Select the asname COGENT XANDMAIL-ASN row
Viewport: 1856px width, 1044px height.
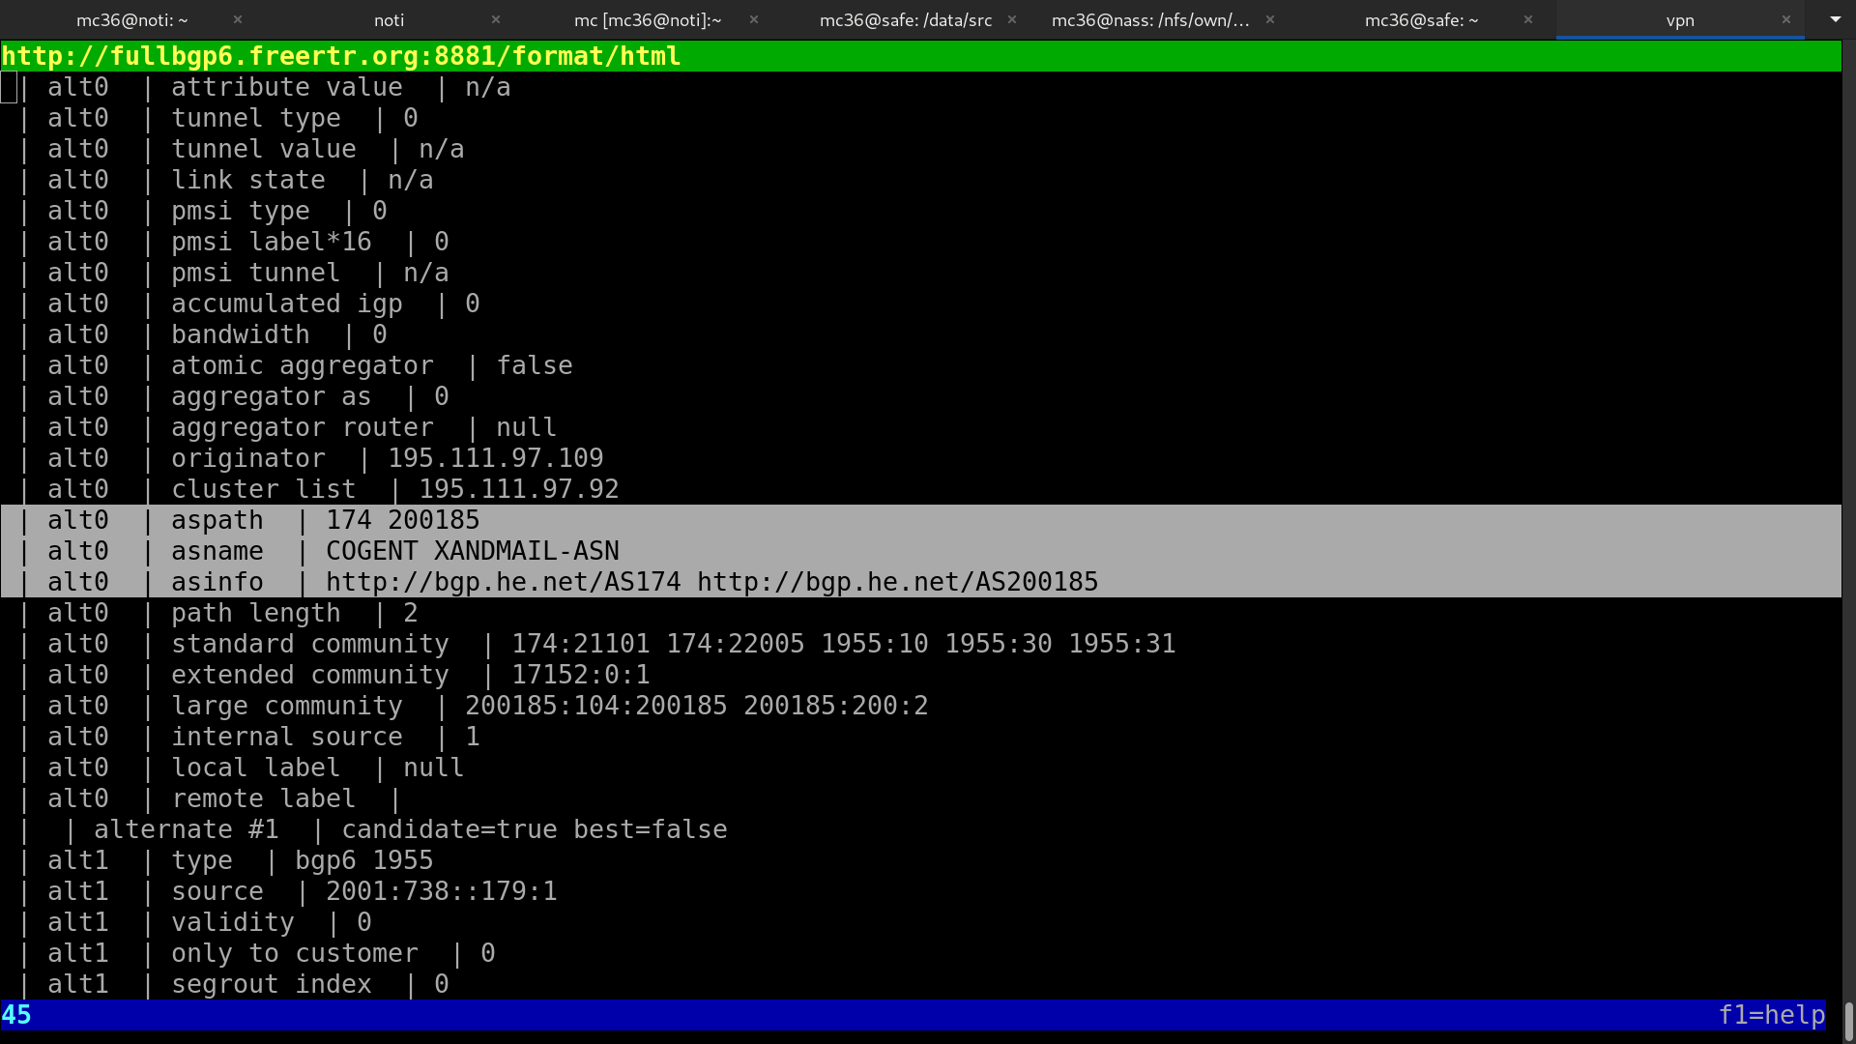pyautogui.click(x=920, y=551)
